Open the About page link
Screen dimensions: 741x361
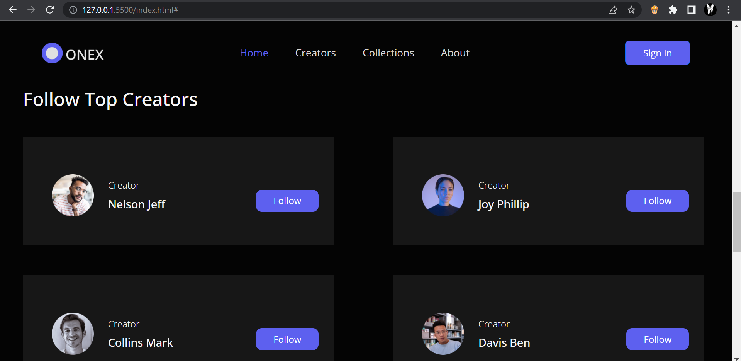(455, 53)
